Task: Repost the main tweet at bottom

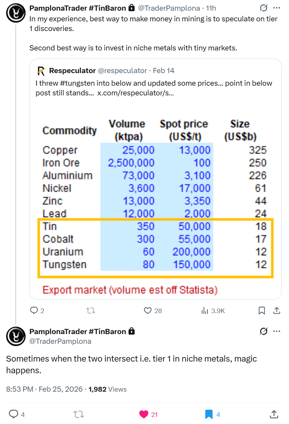Action: [x=78, y=414]
